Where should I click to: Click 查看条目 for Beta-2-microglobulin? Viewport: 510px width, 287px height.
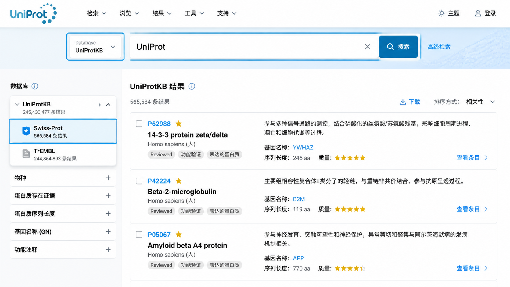tap(468, 209)
